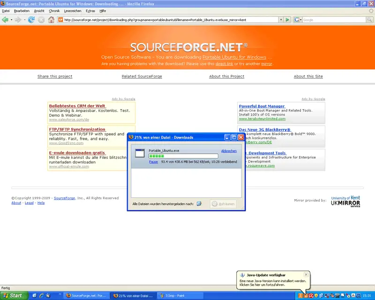The image size is (375, 300).
Task: Click the E-mule downloaden gratis ad
Action: click(x=77, y=153)
